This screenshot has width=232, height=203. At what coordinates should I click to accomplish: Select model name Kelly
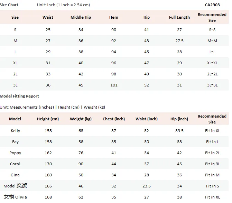point(16,131)
